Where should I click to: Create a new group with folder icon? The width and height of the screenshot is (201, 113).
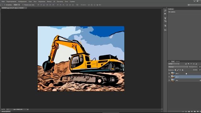coord(195,112)
